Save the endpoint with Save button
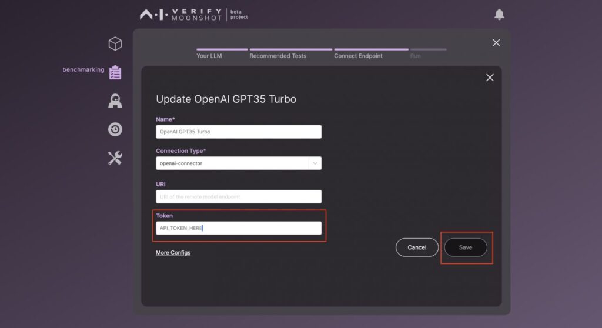Image resolution: width=602 pixels, height=328 pixels. point(466,247)
